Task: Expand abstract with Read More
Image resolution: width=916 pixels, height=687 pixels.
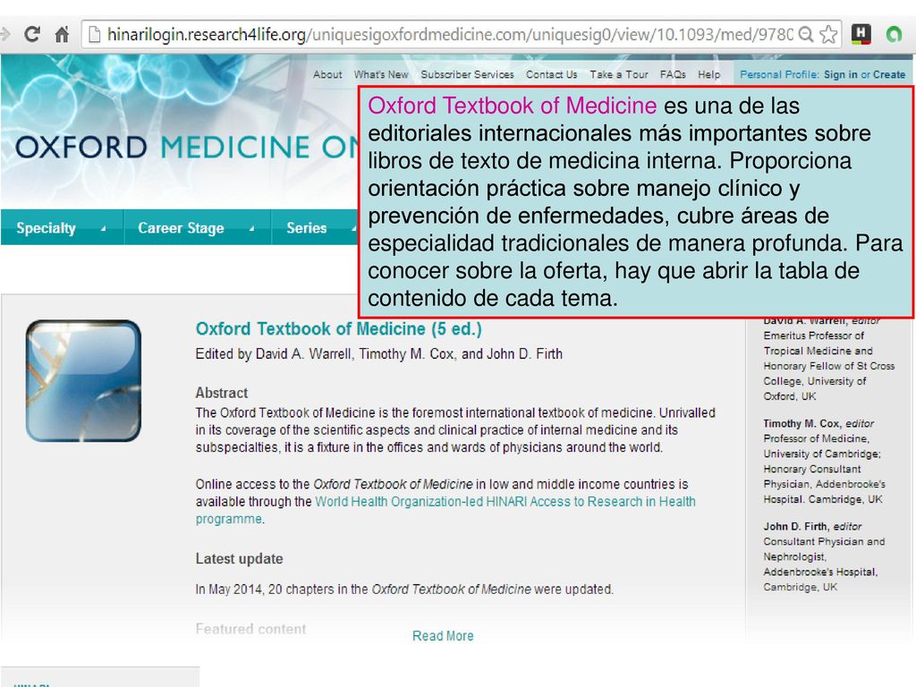Action: 443,636
